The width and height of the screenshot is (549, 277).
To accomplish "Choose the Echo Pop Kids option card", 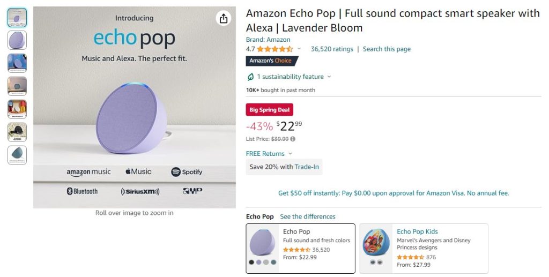I will (x=424, y=248).
